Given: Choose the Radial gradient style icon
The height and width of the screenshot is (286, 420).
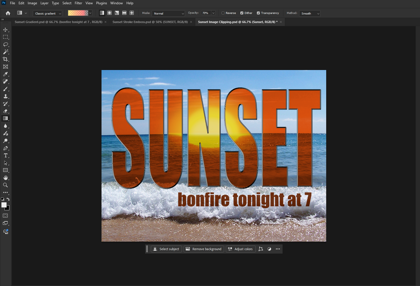Looking at the screenshot, I should tap(109, 13).
